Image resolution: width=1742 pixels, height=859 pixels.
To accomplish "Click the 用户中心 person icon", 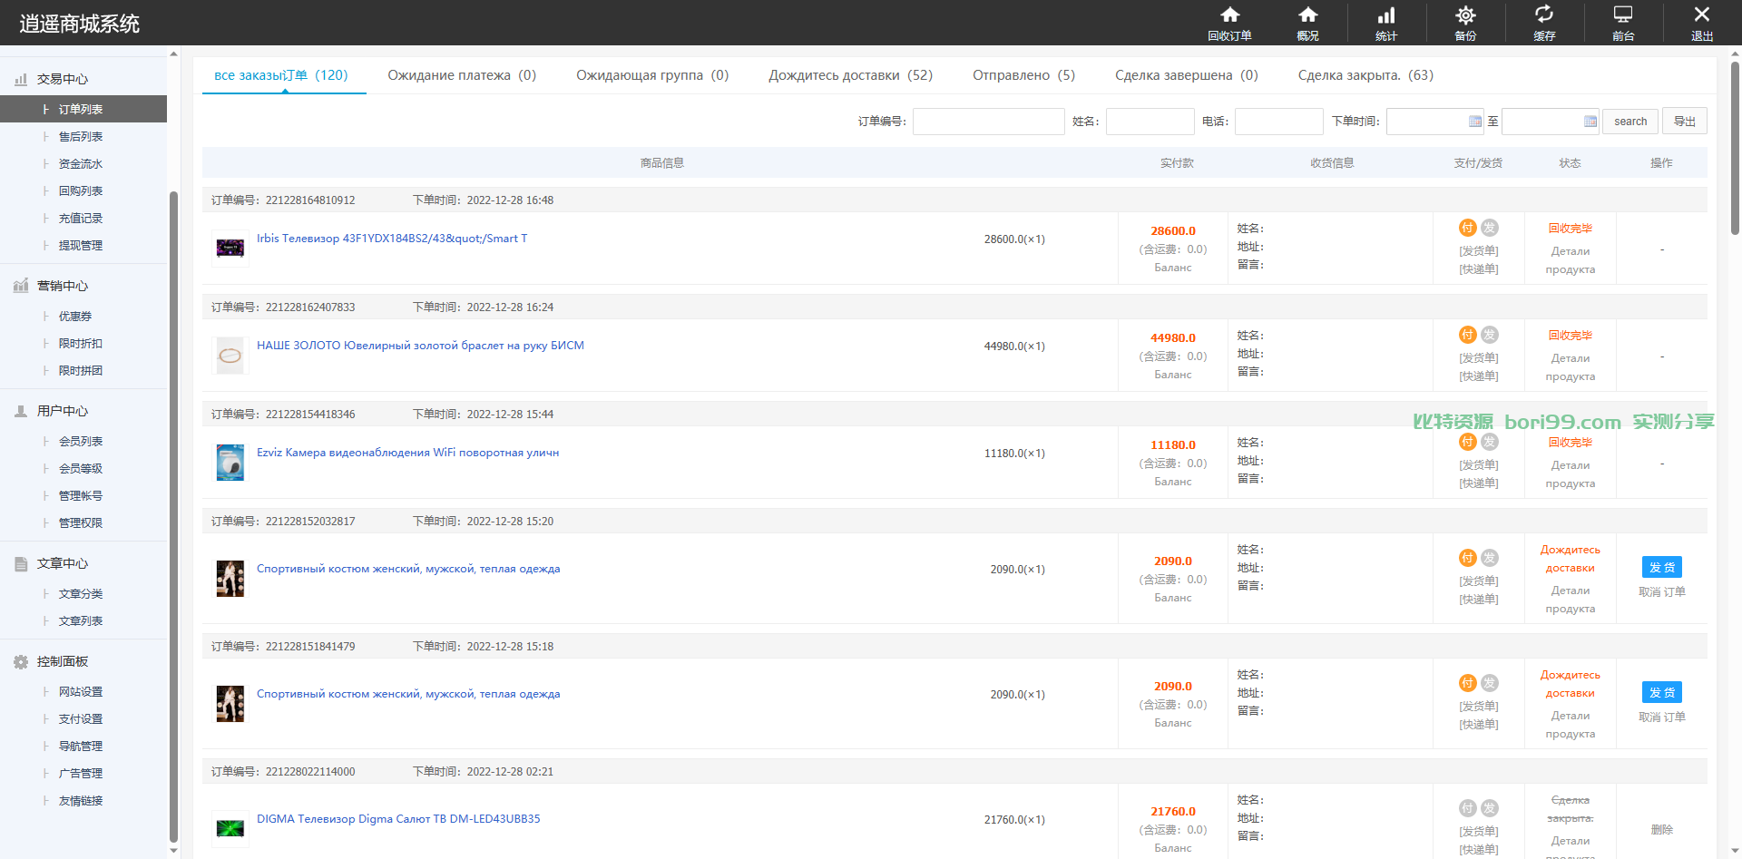I will click(x=21, y=411).
